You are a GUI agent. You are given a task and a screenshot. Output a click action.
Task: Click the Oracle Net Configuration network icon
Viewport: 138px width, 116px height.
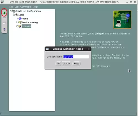(14, 11)
